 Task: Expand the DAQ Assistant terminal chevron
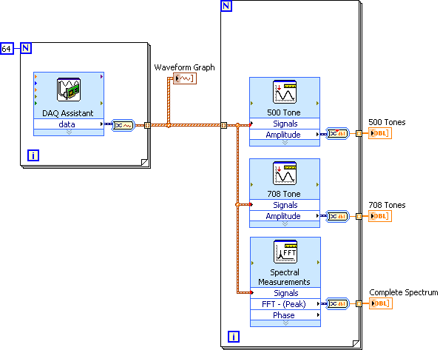[69, 132]
